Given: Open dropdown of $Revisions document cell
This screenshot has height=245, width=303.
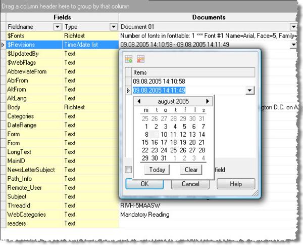Looking at the screenshot, I should coord(293,45).
